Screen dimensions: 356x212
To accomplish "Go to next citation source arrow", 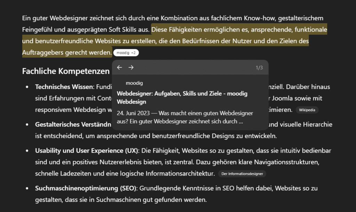I will 131,67.
